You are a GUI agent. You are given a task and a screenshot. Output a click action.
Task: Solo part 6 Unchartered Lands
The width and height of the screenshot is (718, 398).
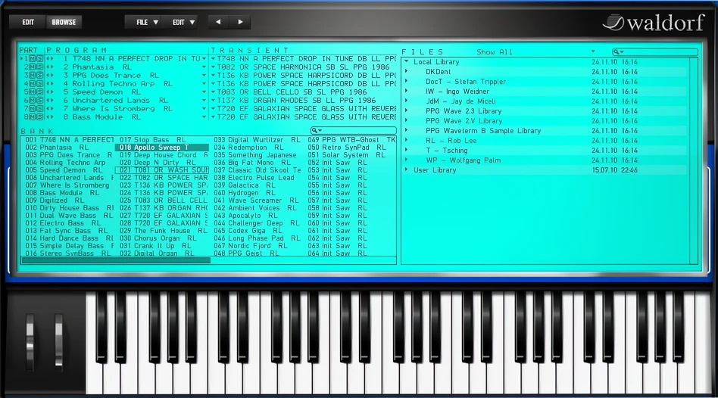tap(40, 100)
